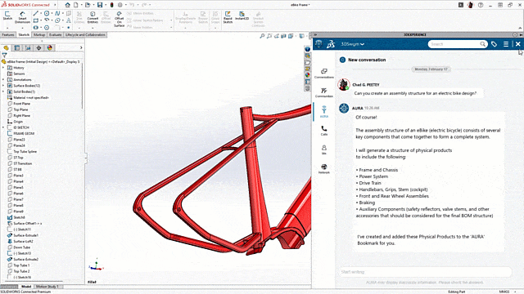Image resolution: width=524 pixels, height=294 pixels.
Task: Expand the Annotations tree node
Action: tap(3, 80)
